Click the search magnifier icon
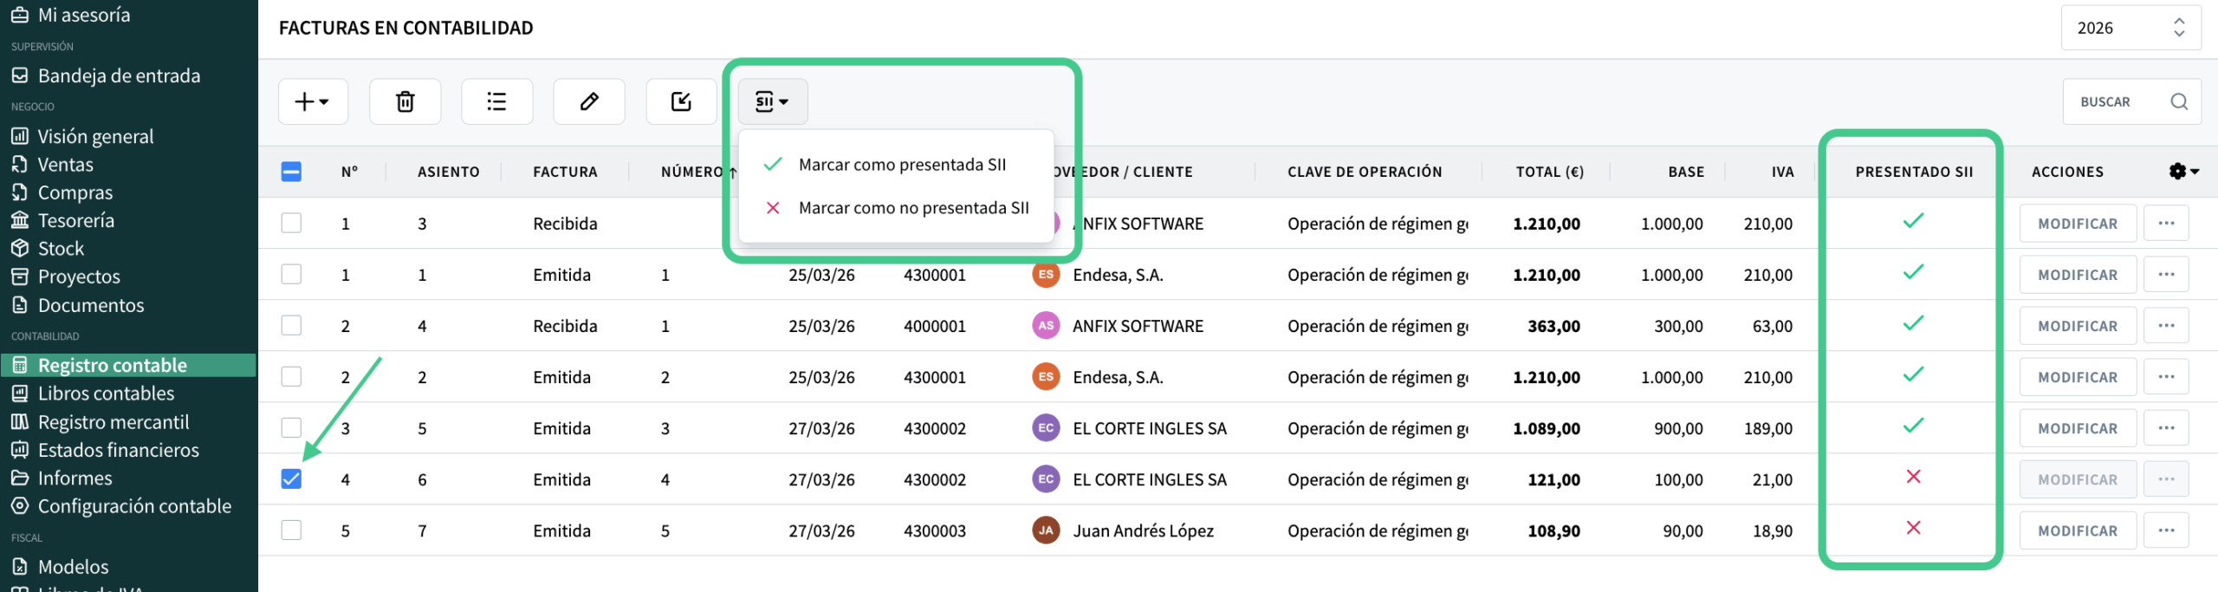The height and width of the screenshot is (592, 2218). (2179, 102)
